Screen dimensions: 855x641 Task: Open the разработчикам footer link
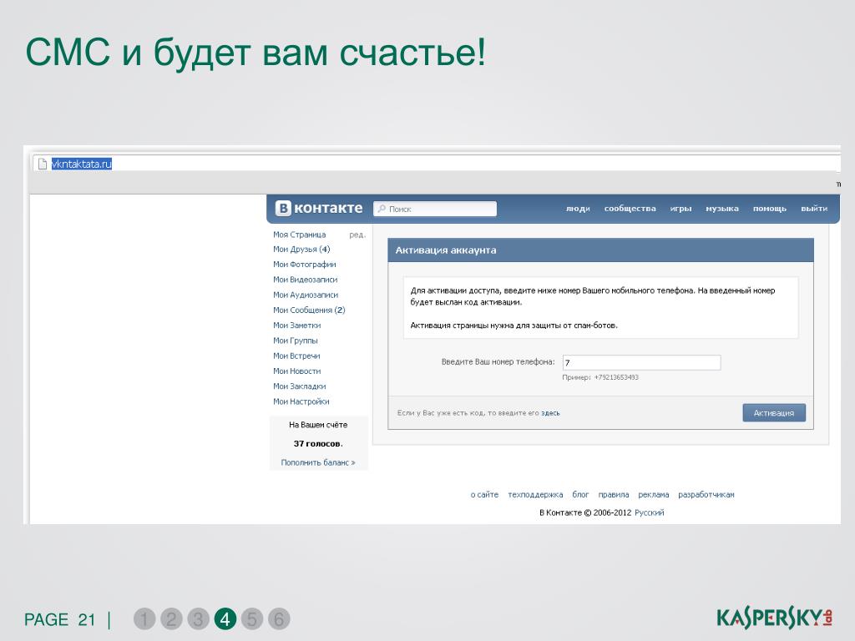706,494
